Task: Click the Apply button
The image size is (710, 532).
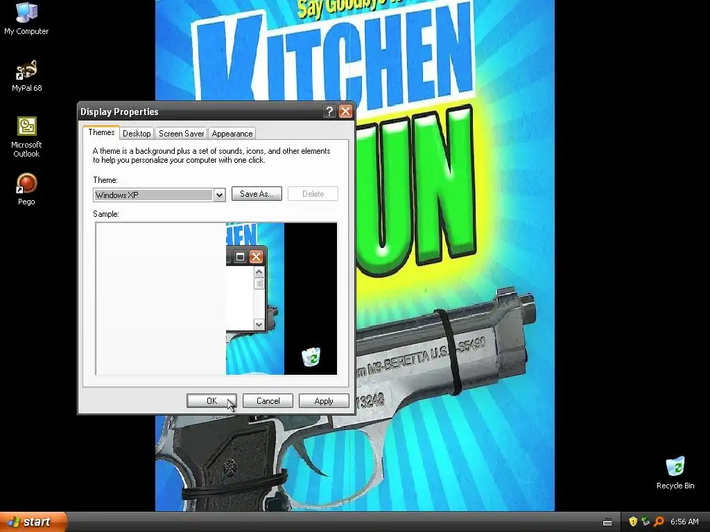Action: (x=324, y=401)
